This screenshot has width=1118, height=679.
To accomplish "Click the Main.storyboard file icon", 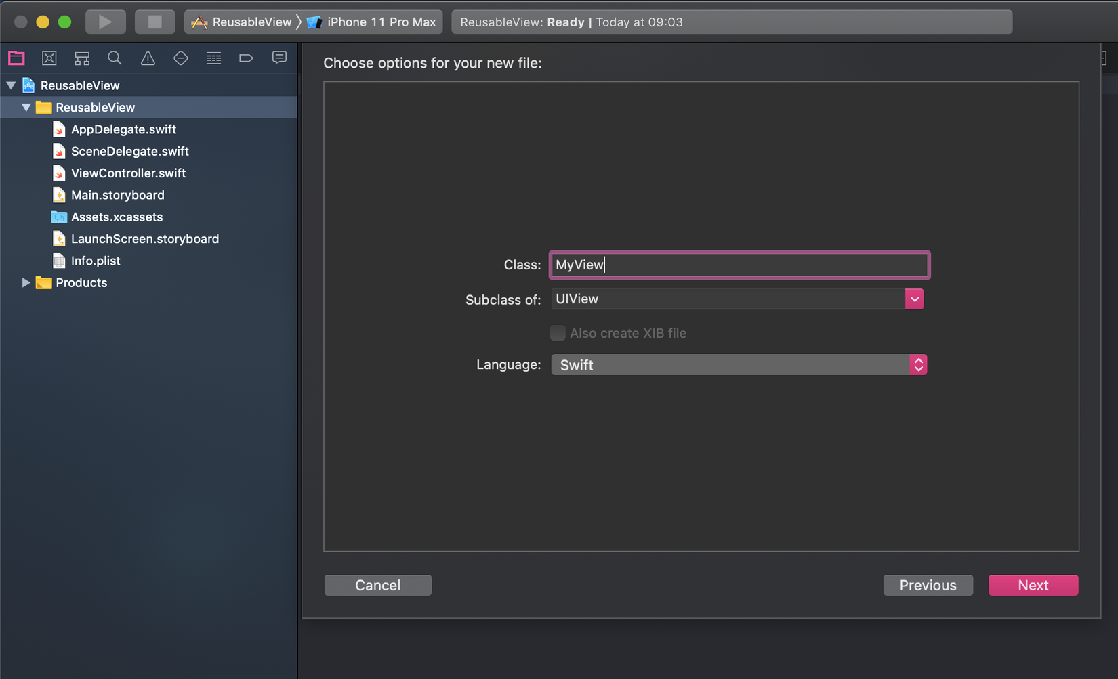I will [59, 195].
